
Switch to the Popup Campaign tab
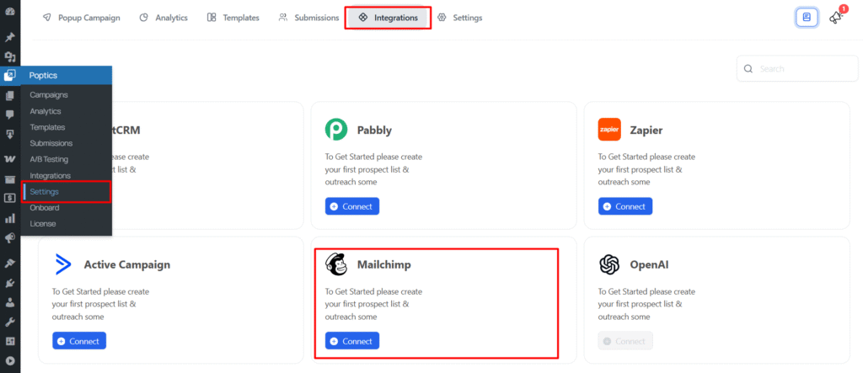[81, 18]
